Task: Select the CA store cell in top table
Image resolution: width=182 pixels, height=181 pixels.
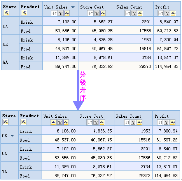Action: point(10,26)
